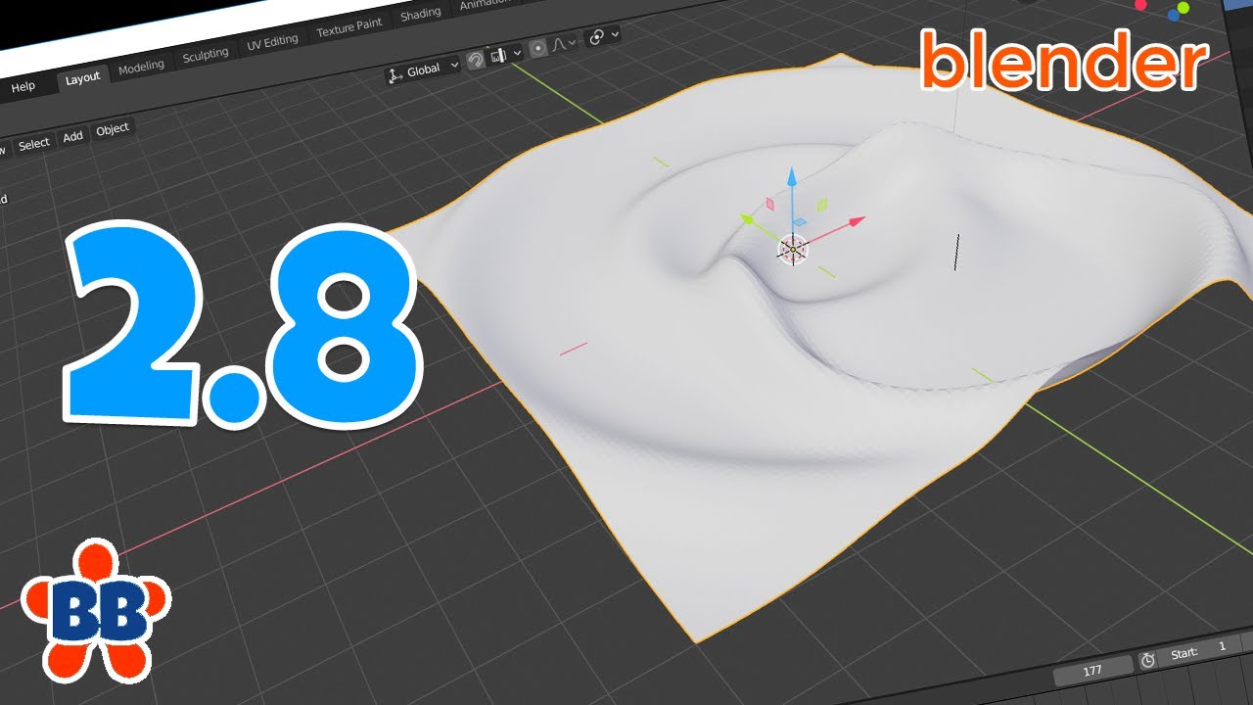Switch to the Texture Paint workspace tab

click(x=348, y=27)
